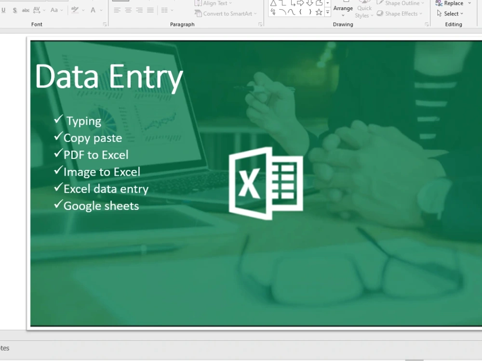Center align text
The width and height of the screenshot is (482, 361).
tap(128, 10)
